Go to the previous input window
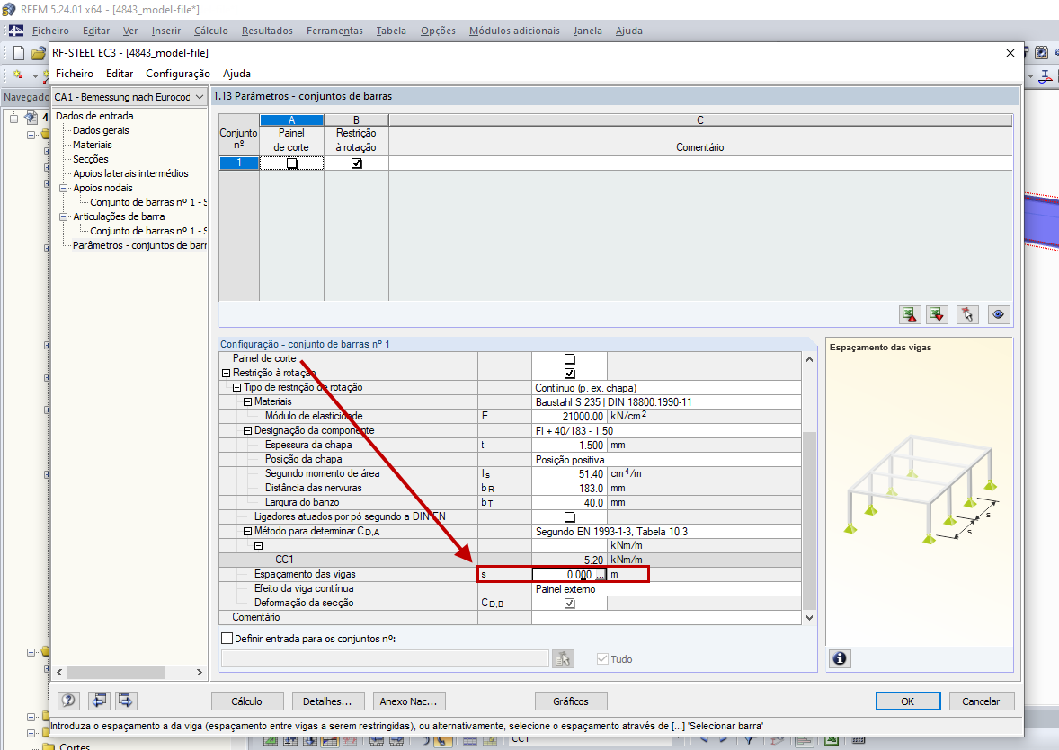1059x750 pixels. coord(99,701)
